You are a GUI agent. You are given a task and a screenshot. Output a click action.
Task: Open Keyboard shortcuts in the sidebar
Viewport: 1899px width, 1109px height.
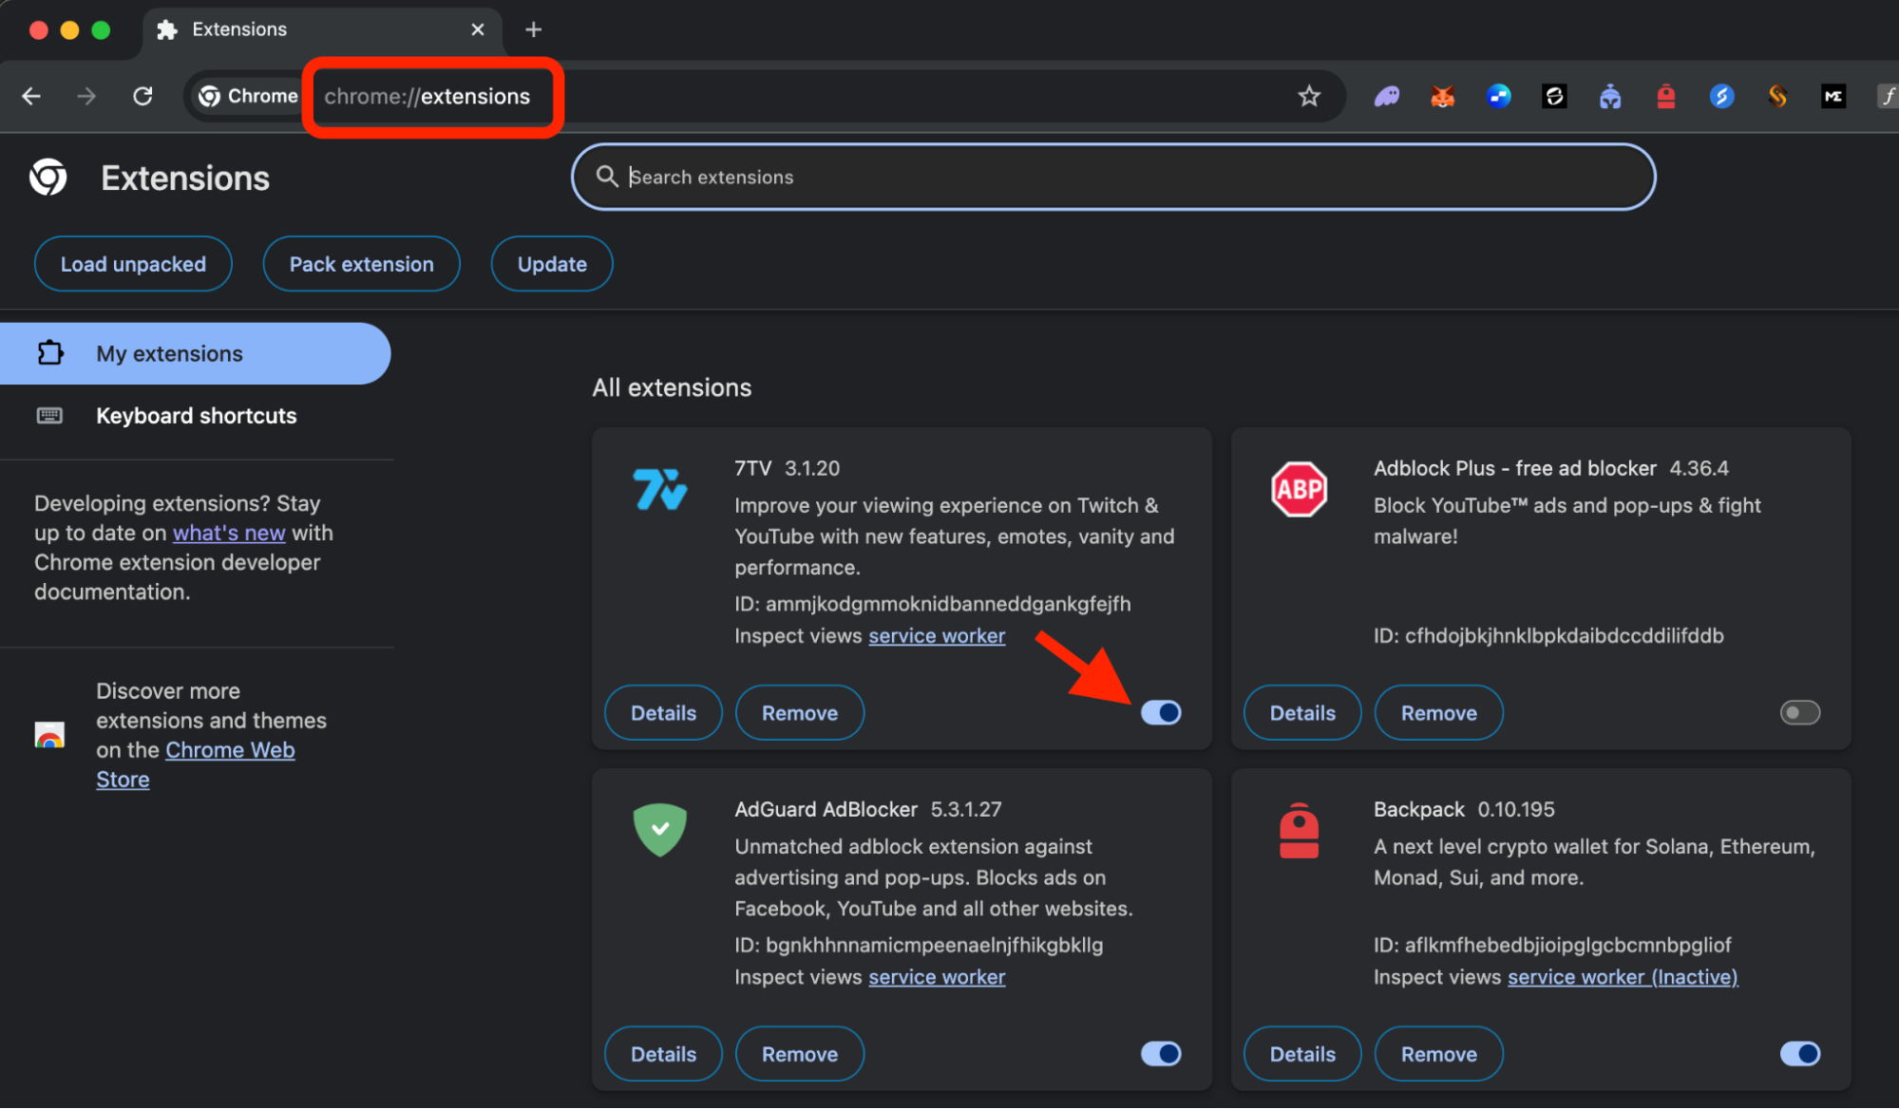pyautogui.click(x=195, y=416)
